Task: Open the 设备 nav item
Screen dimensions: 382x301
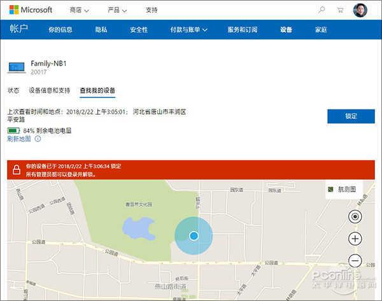Action: 286,30
